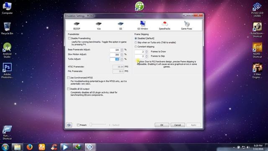Click the Cancel button
The height and width of the screenshot is (151, 268).
[178, 125]
